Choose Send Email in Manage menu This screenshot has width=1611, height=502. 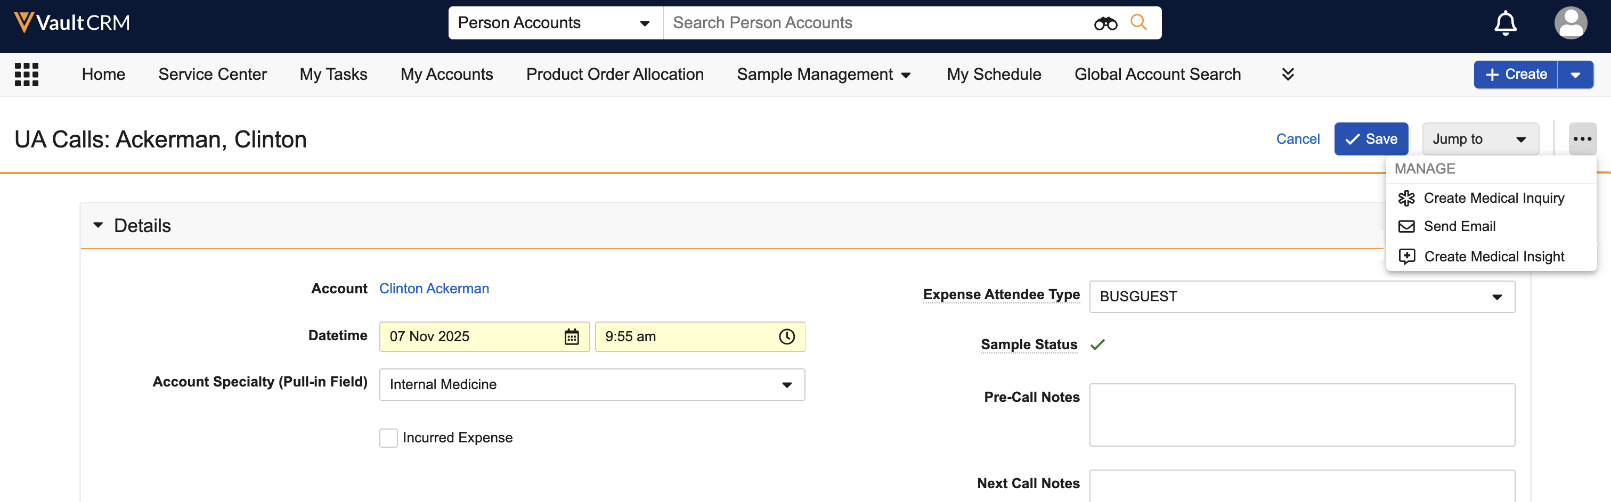point(1459,226)
